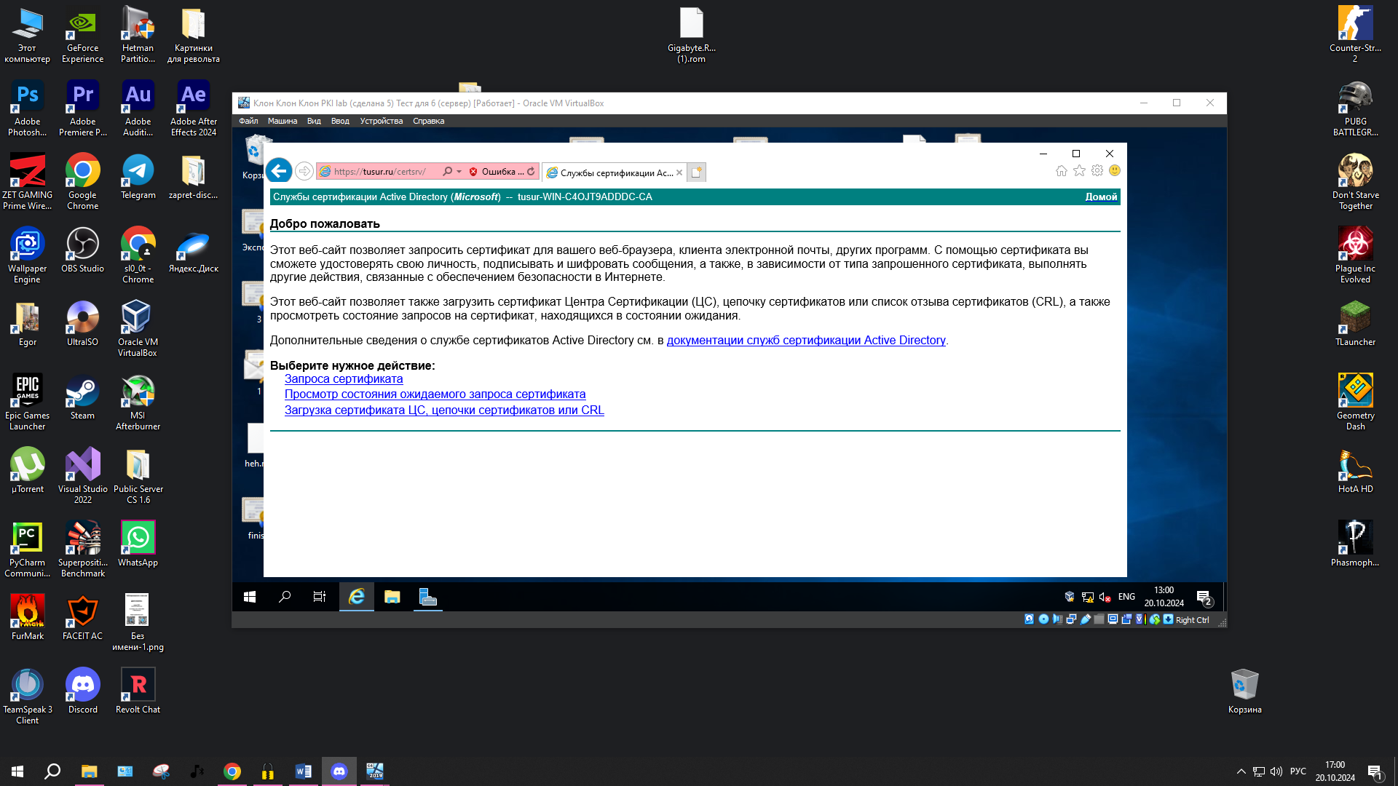Click the guest VM Start button
Screen dimensions: 1398x786
(x=250, y=597)
